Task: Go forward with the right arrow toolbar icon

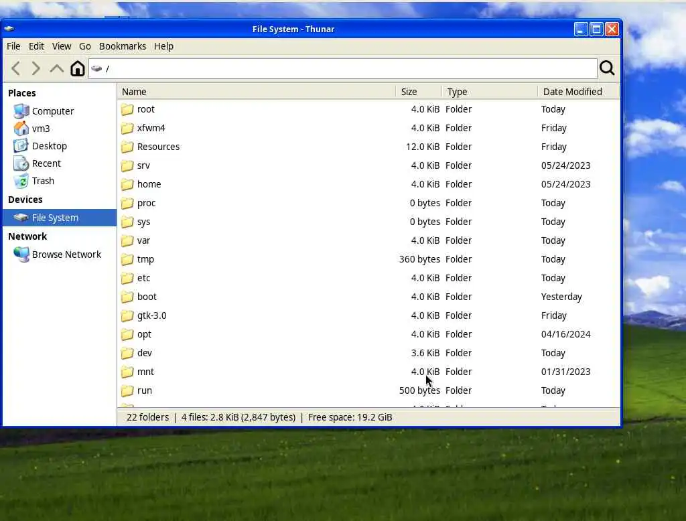Action: [36, 68]
